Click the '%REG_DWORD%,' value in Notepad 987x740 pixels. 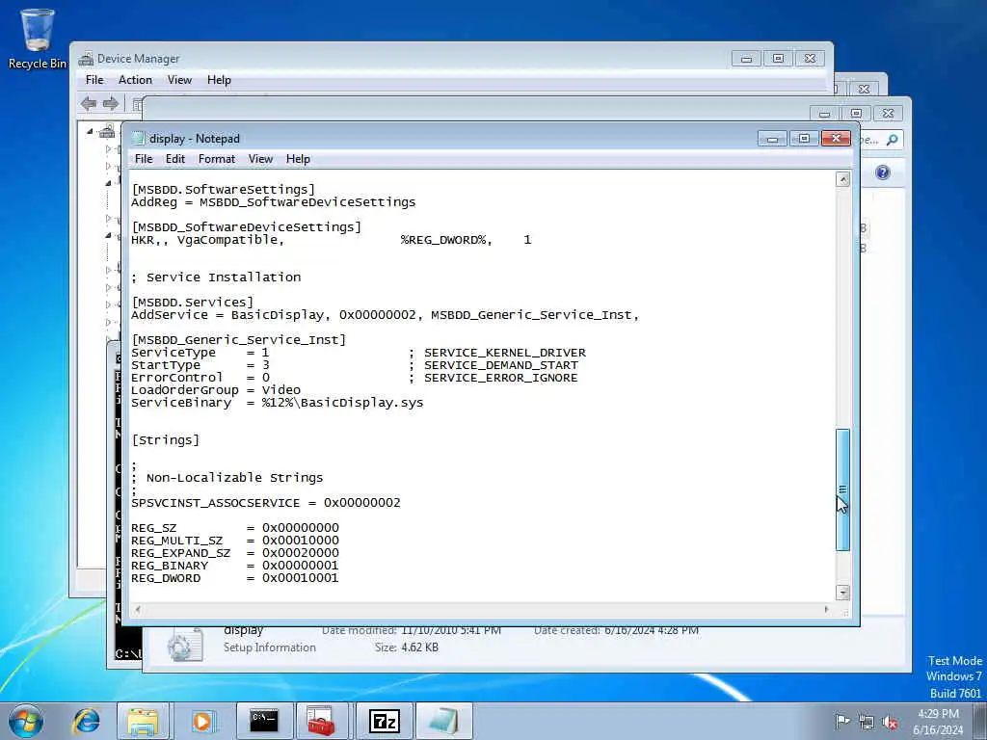coord(446,240)
